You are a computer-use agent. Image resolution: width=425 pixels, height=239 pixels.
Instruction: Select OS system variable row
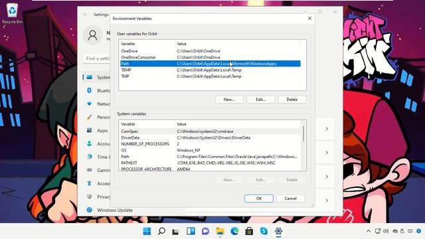(x=211, y=150)
